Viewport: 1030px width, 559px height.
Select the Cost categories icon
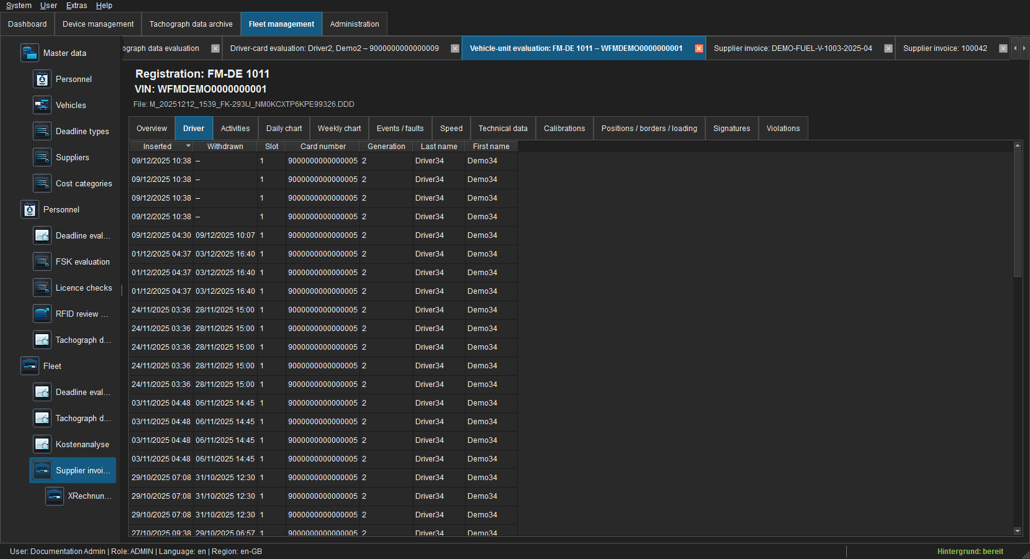(x=42, y=183)
